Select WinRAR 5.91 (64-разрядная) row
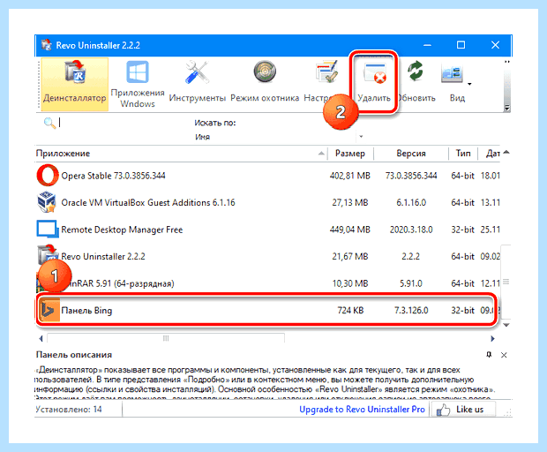Viewport: 547px width, 452px height. pyautogui.click(x=268, y=283)
